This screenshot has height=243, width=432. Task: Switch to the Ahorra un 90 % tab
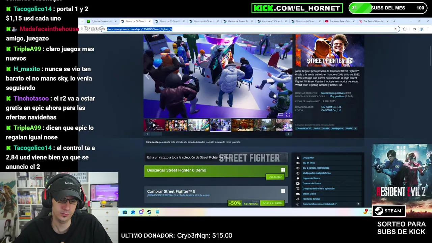(305, 21)
